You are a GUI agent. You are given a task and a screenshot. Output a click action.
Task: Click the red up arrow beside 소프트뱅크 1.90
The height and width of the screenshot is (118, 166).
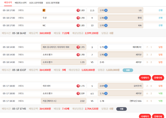click(78, 55)
